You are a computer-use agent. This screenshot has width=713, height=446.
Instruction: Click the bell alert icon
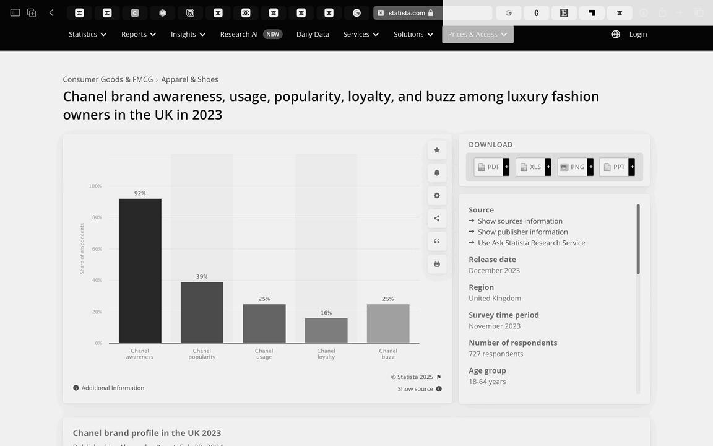point(437,173)
